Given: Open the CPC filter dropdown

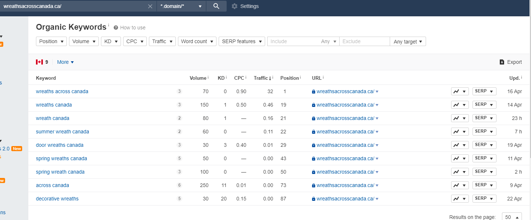Looking at the screenshot, I should click(135, 41).
